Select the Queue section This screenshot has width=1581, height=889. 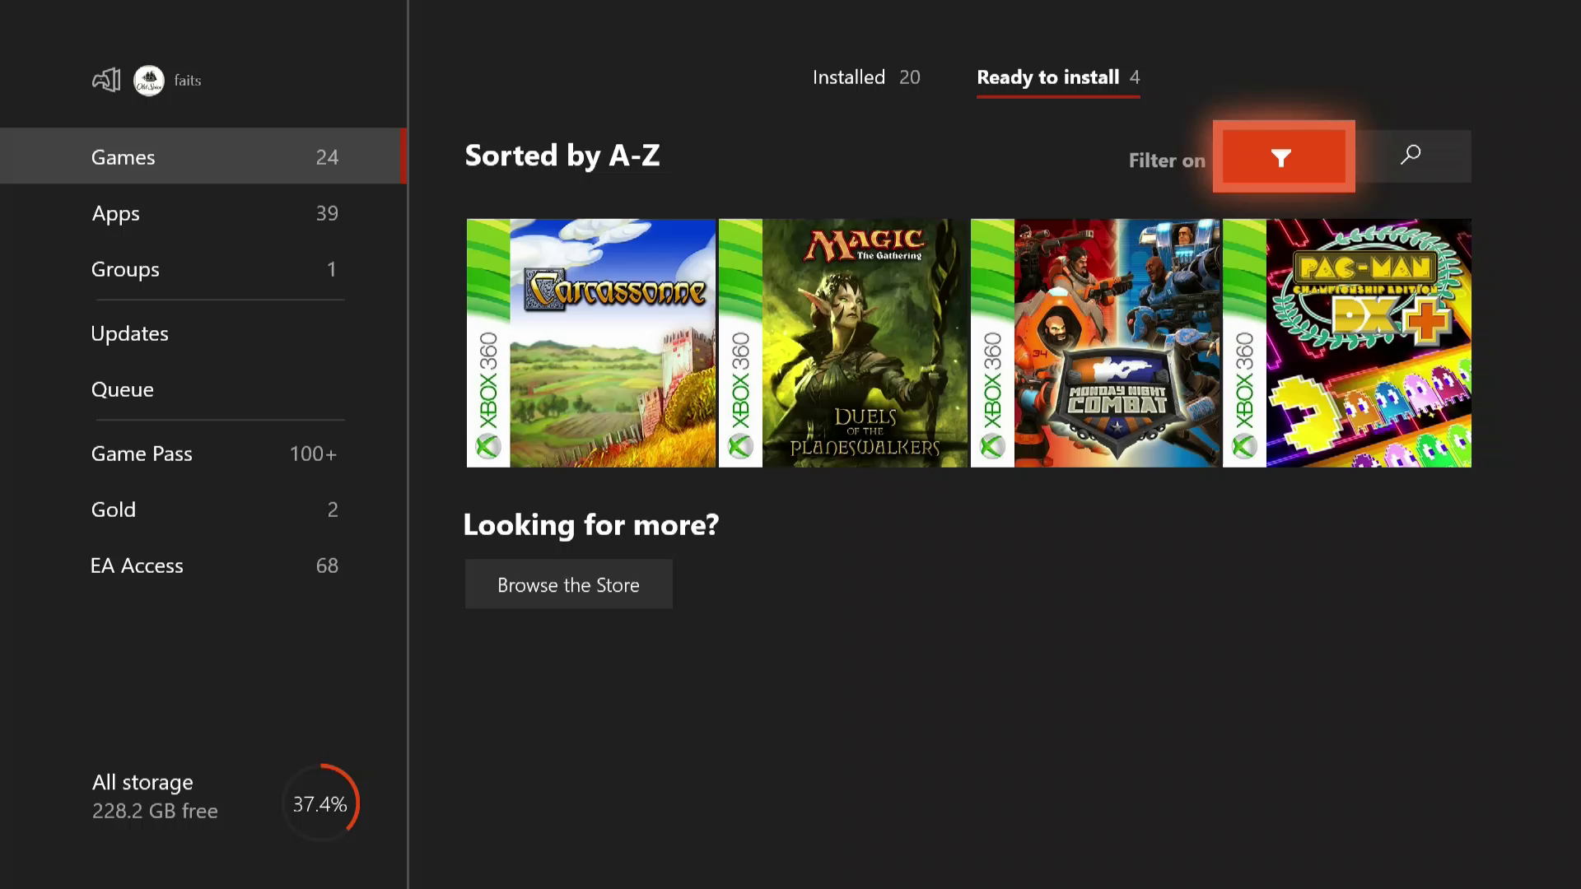click(123, 389)
